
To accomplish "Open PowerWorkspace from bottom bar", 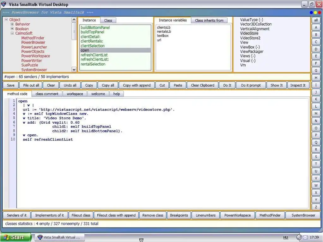I will [238, 215].
